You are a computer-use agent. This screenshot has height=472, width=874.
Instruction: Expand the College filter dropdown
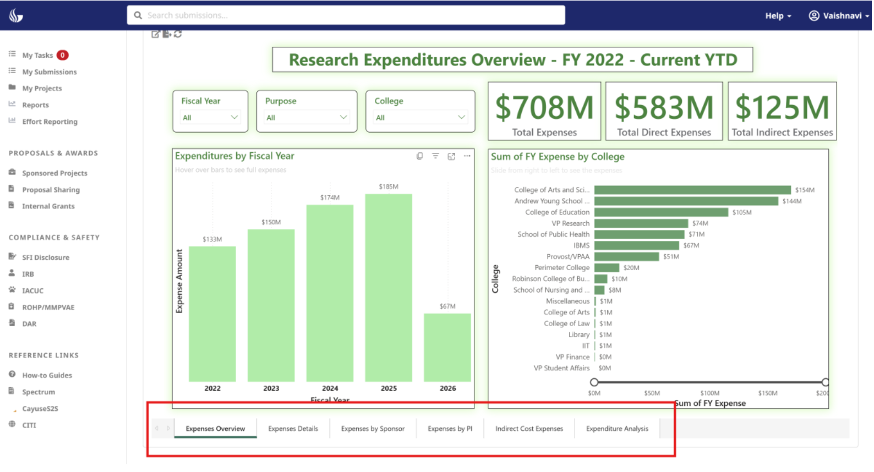(420, 118)
